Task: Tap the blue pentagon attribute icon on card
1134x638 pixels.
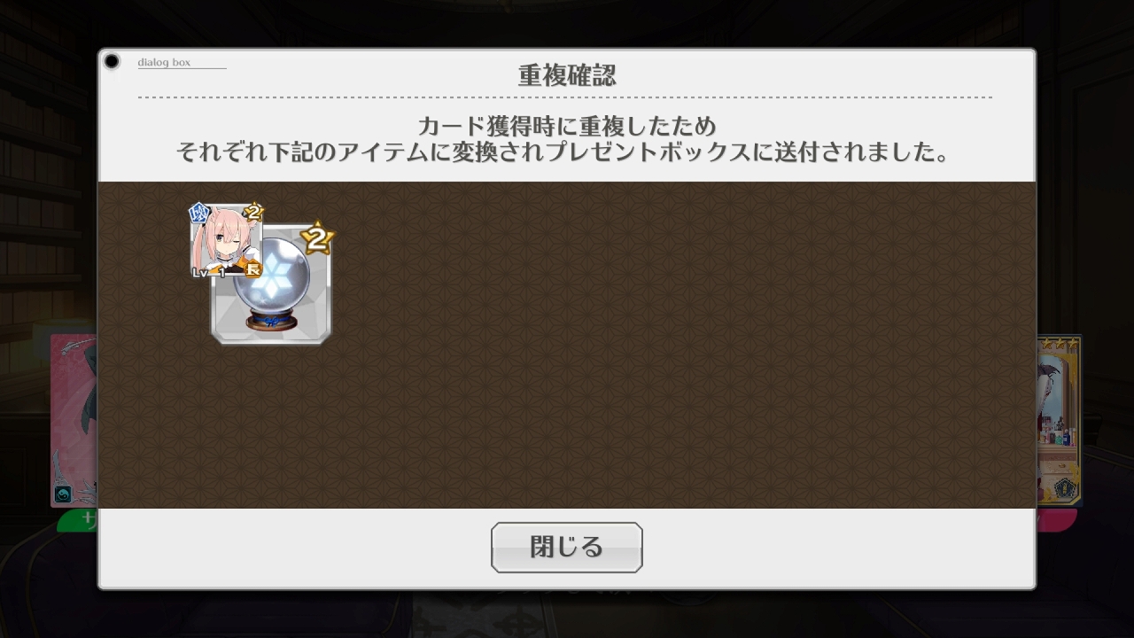Action: (x=198, y=213)
